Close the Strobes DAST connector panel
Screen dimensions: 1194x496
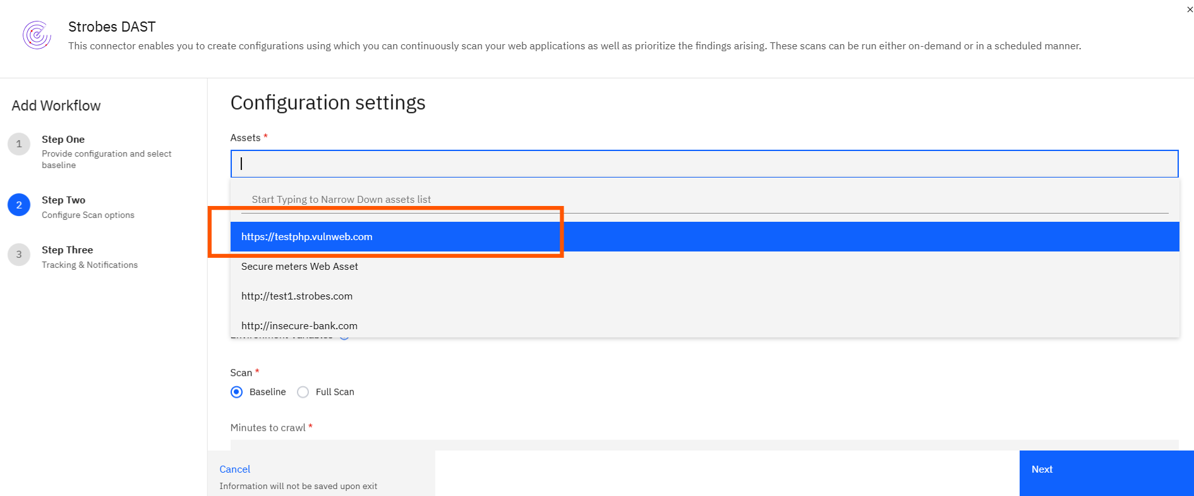pyautogui.click(x=1190, y=9)
